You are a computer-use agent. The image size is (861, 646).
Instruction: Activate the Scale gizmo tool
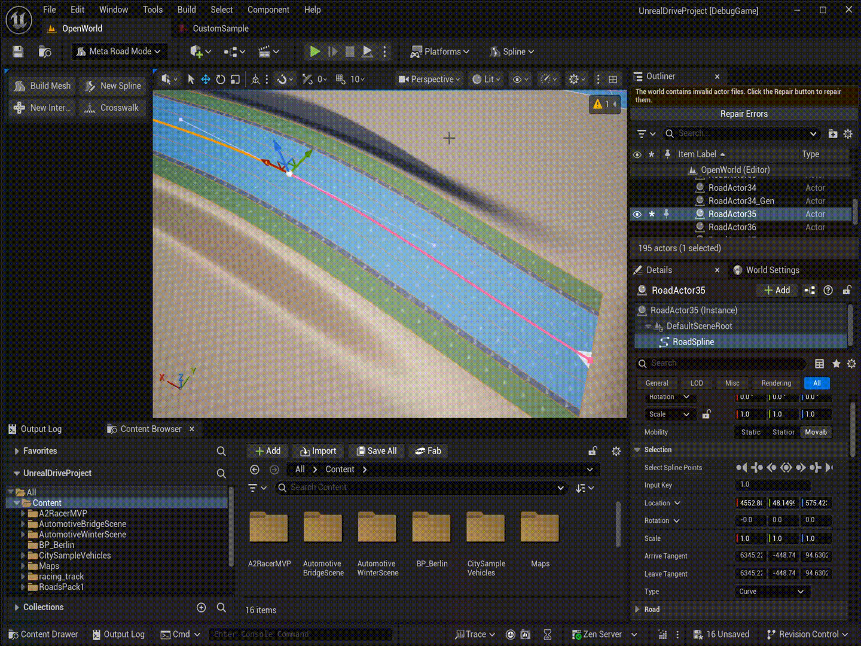coord(236,79)
